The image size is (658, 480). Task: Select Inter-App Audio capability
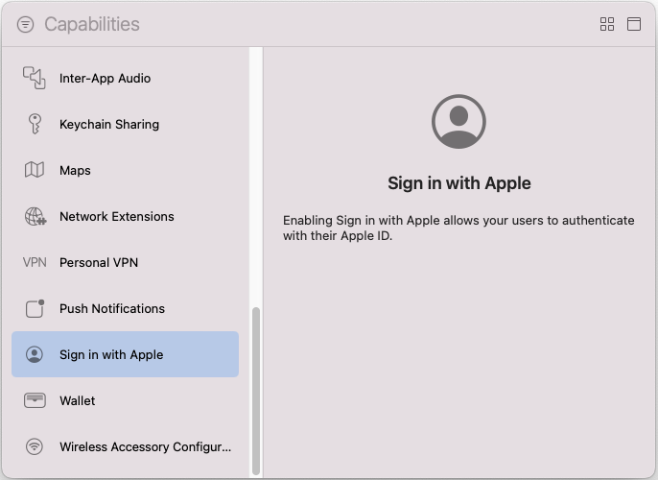point(125,78)
